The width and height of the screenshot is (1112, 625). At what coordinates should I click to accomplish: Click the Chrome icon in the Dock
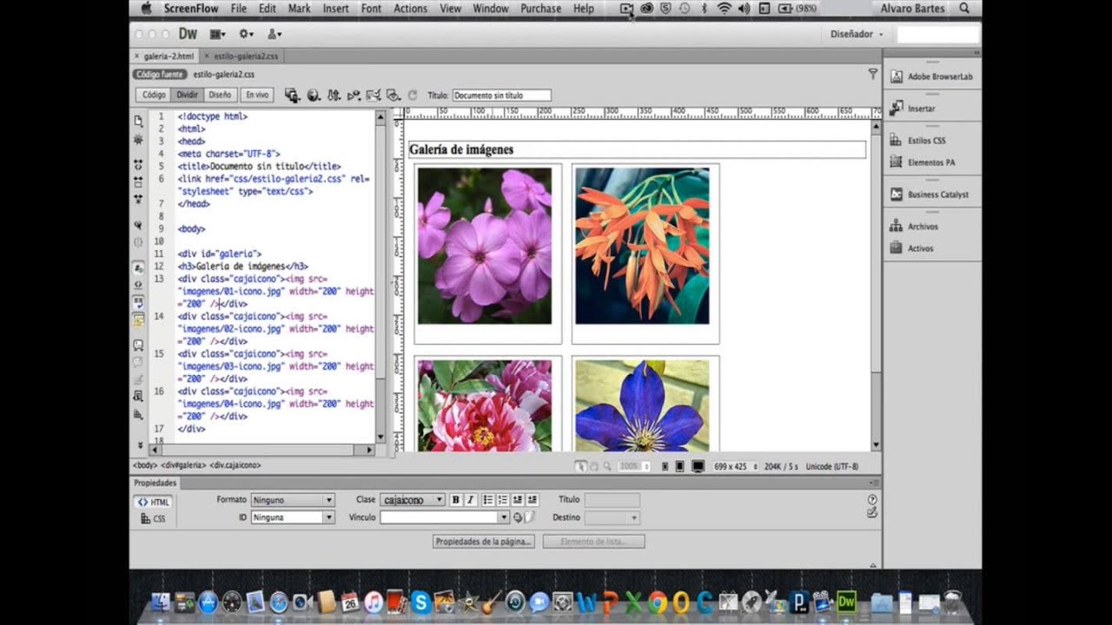point(657,602)
